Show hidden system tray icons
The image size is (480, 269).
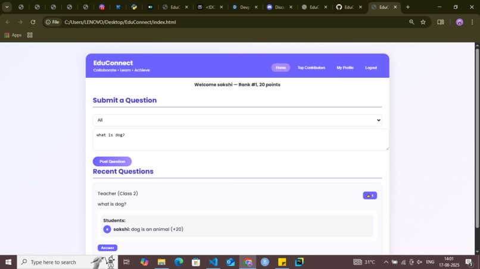(386, 262)
